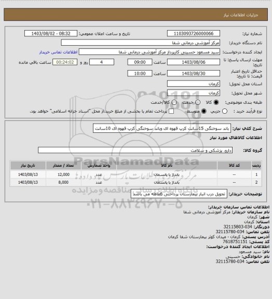The width and height of the screenshot is (272, 299).
Task: Select the کالا radio button
Action: pyautogui.click(x=216, y=102)
